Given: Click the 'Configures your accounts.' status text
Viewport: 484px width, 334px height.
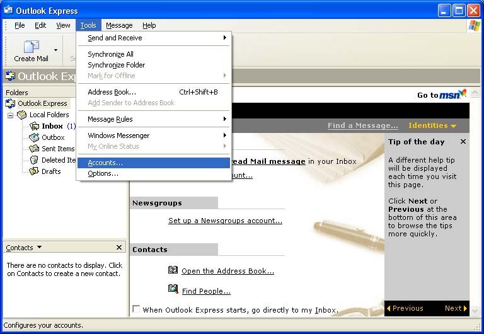Looking at the screenshot, I should 43,325.
